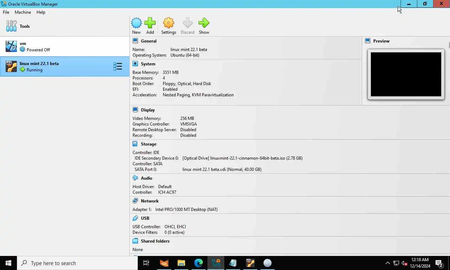Open the Shared folders heading link

(155, 241)
